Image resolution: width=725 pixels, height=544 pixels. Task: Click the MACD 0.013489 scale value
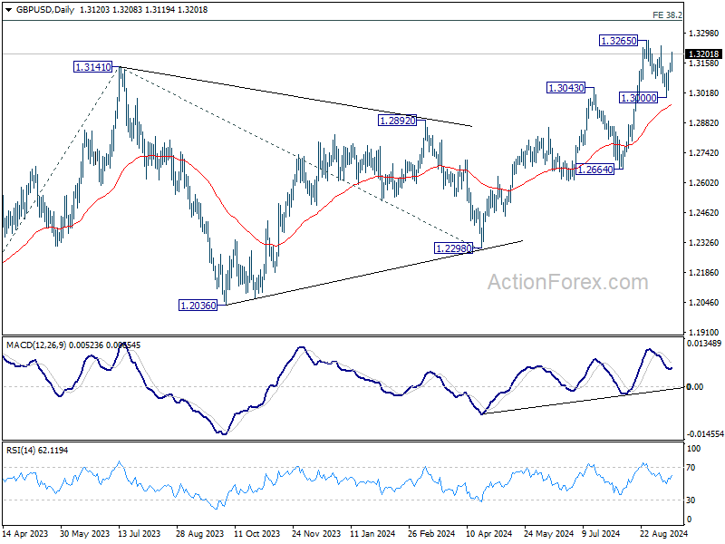pyautogui.click(x=704, y=344)
